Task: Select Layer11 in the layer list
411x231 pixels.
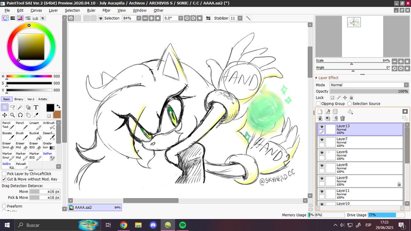Action: (360, 194)
